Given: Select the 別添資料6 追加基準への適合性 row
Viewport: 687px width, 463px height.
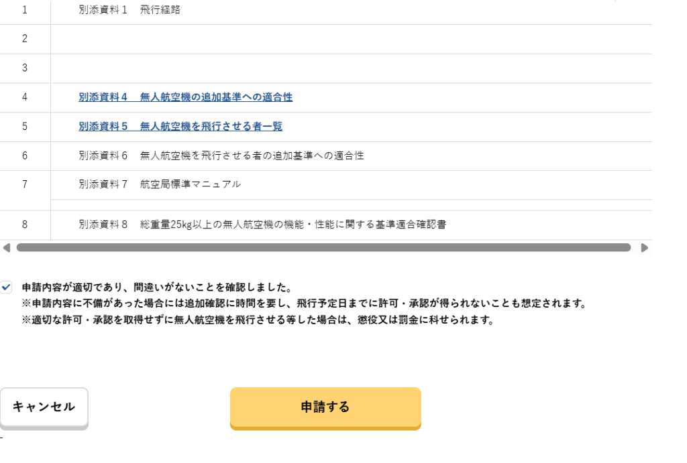Looking at the screenshot, I should (221, 156).
